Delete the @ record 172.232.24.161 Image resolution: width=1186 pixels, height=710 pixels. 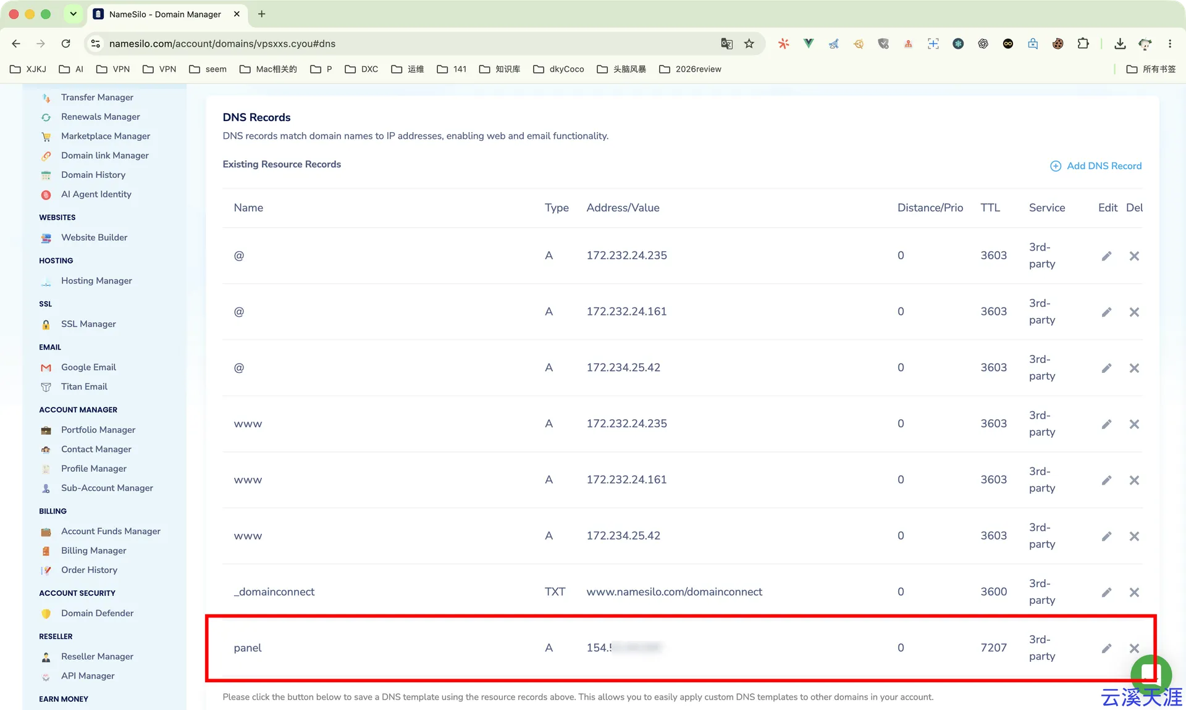pyautogui.click(x=1134, y=312)
